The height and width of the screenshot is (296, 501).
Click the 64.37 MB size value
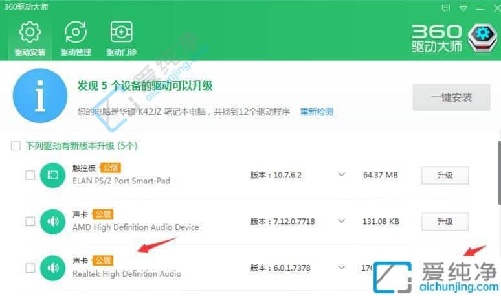pyautogui.click(x=380, y=175)
